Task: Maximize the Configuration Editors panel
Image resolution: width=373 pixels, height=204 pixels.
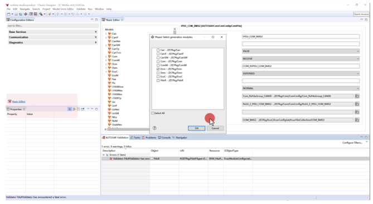Action: tap(96, 20)
